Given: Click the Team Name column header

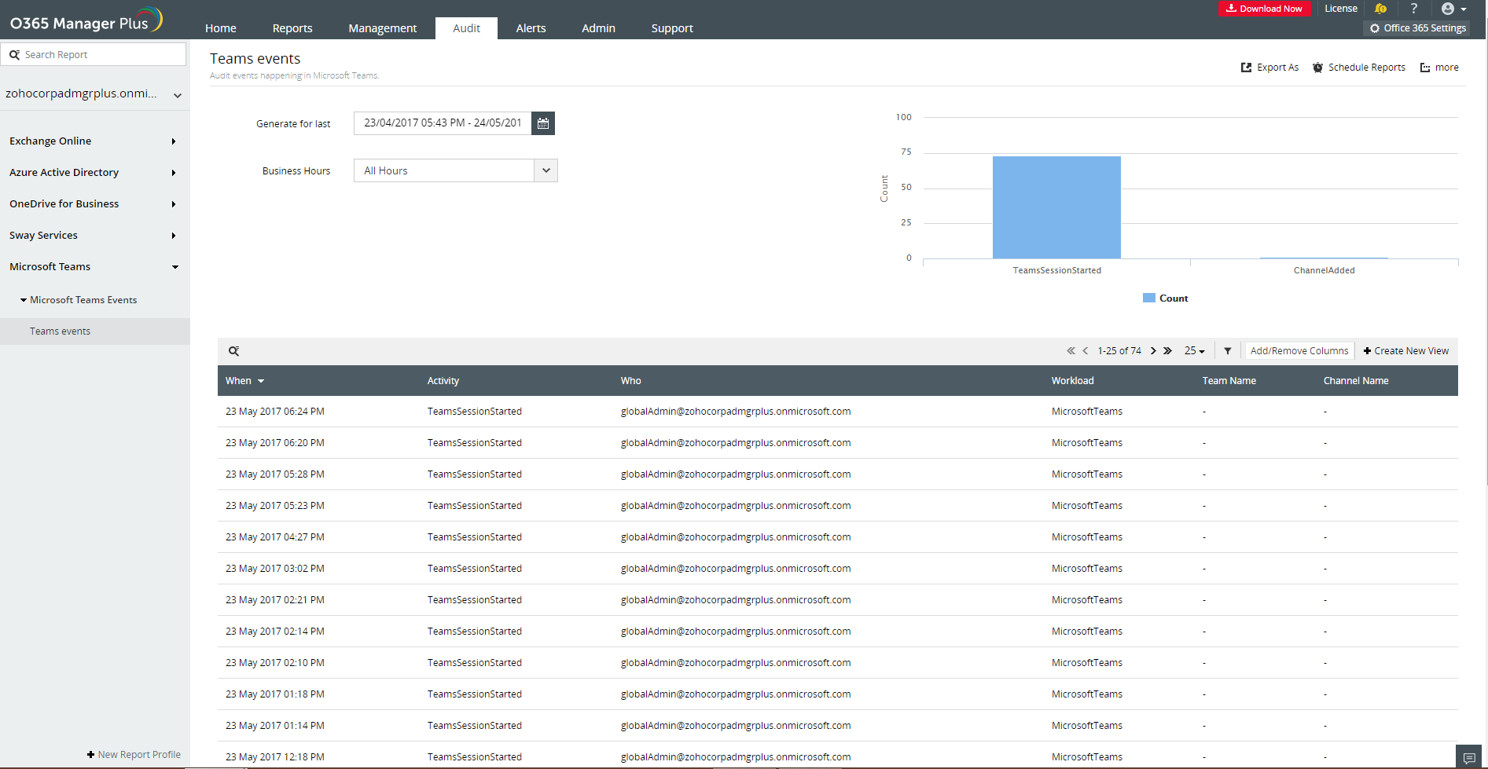Looking at the screenshot, I should click(x=1229, y=381).
